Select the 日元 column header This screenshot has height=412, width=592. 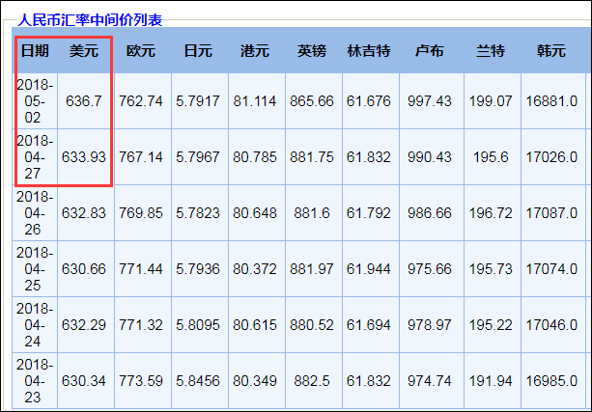(198, 50)
